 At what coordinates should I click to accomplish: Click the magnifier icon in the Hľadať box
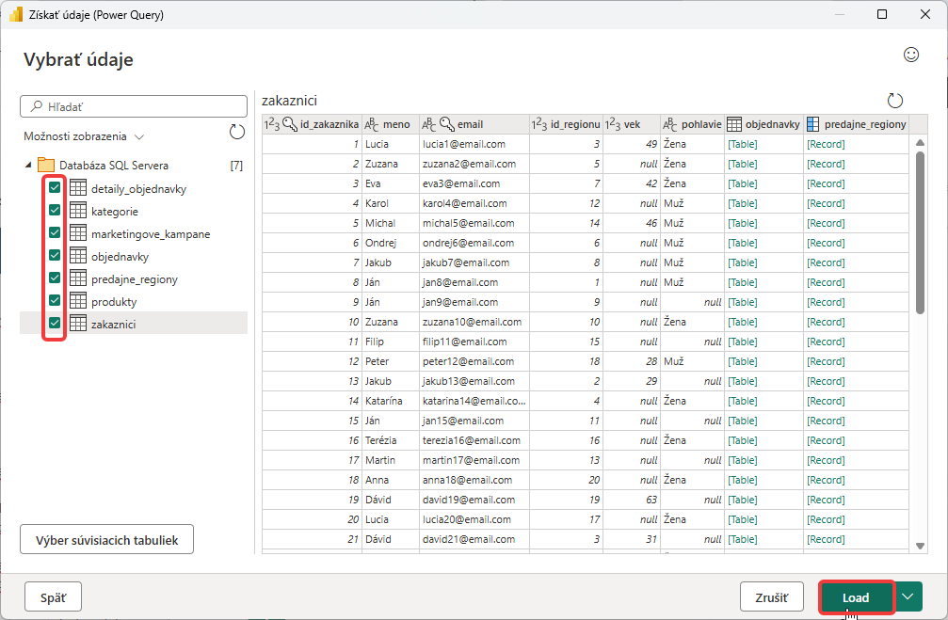(37, 106)
